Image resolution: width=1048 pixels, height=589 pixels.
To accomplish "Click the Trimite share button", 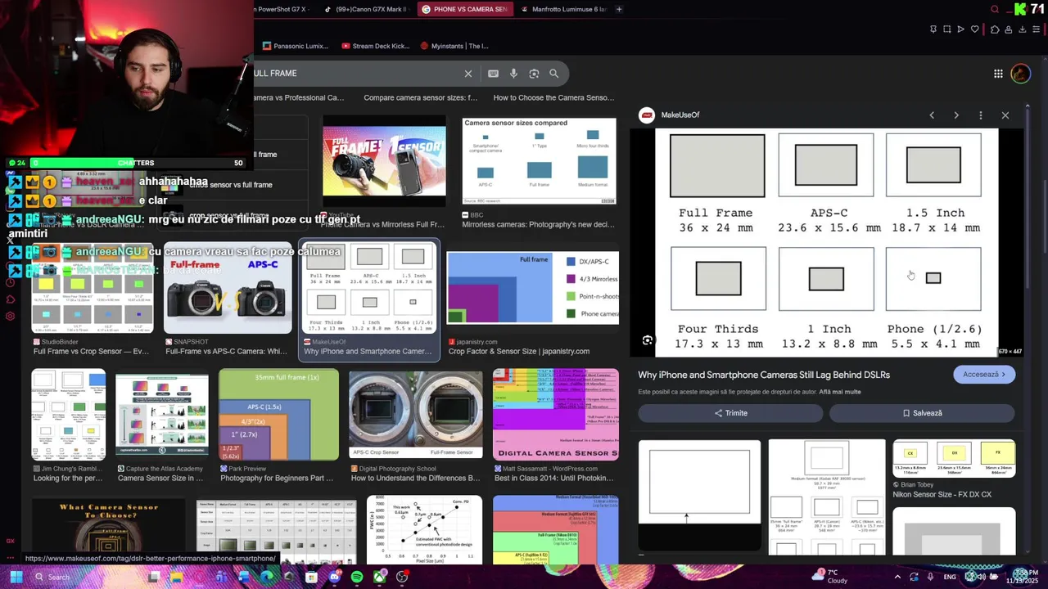I will (731, 413).
